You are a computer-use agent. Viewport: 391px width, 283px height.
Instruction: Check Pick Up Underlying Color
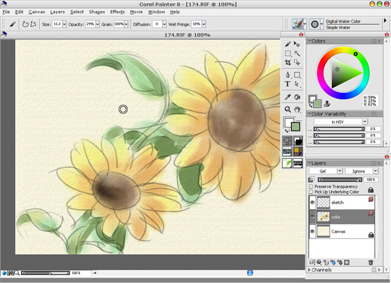point(311,192)
